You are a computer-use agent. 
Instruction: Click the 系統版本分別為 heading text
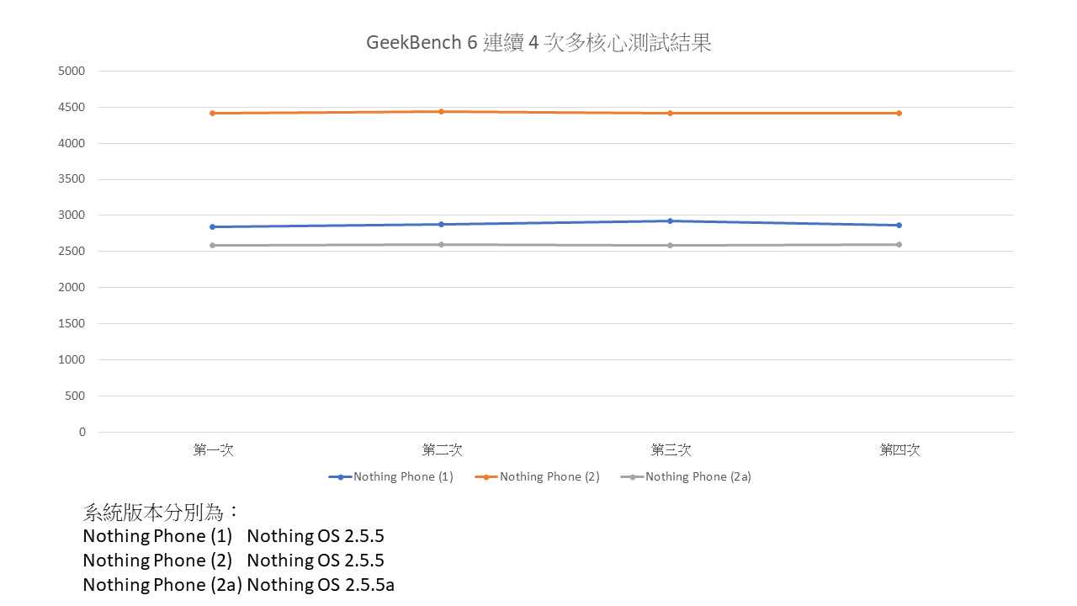162,512
